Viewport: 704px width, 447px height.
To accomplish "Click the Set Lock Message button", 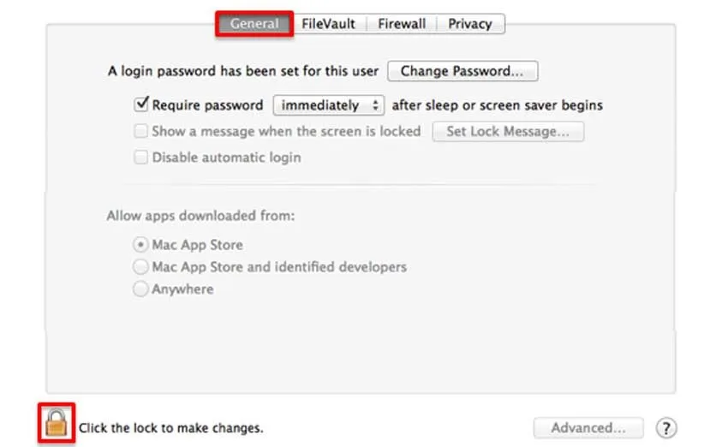I will [508, 132].
